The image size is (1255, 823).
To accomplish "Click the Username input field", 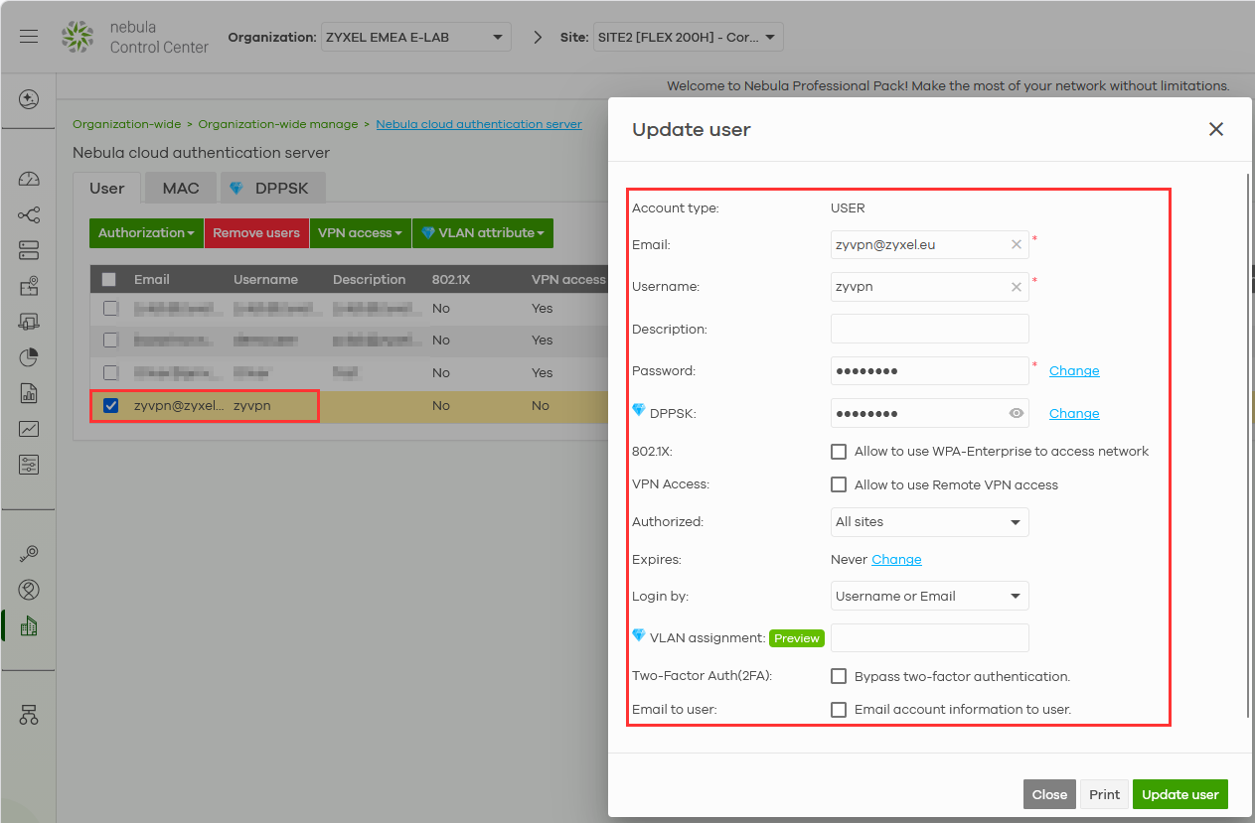I will pos(929,287).
